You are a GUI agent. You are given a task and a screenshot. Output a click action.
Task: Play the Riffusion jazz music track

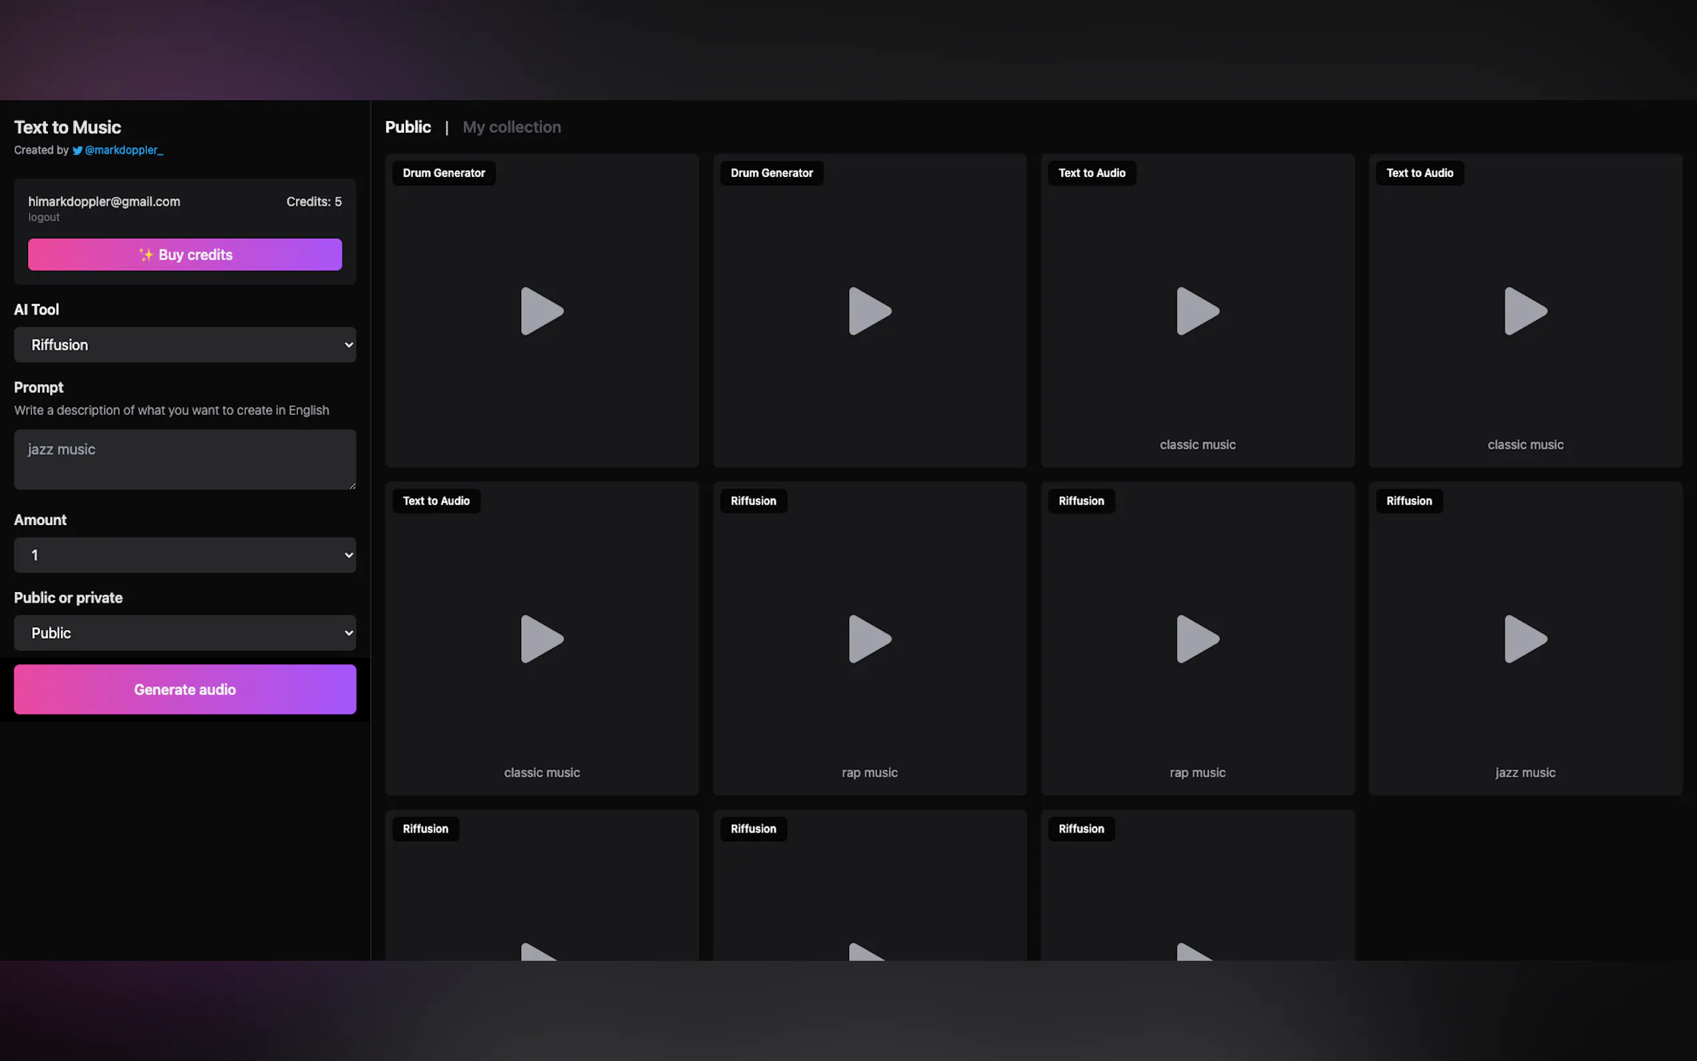coord(1525,639)
